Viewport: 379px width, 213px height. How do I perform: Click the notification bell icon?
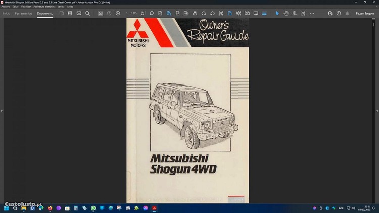point(347,13)
